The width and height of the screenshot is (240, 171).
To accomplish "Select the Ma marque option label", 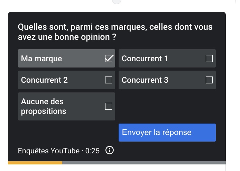I will click(x=41, y=58).
